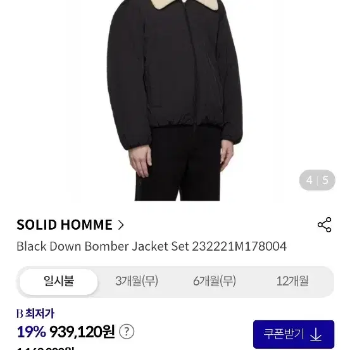Click the 19% discount percentage
The image size is (350, 350).
[32, 332]
